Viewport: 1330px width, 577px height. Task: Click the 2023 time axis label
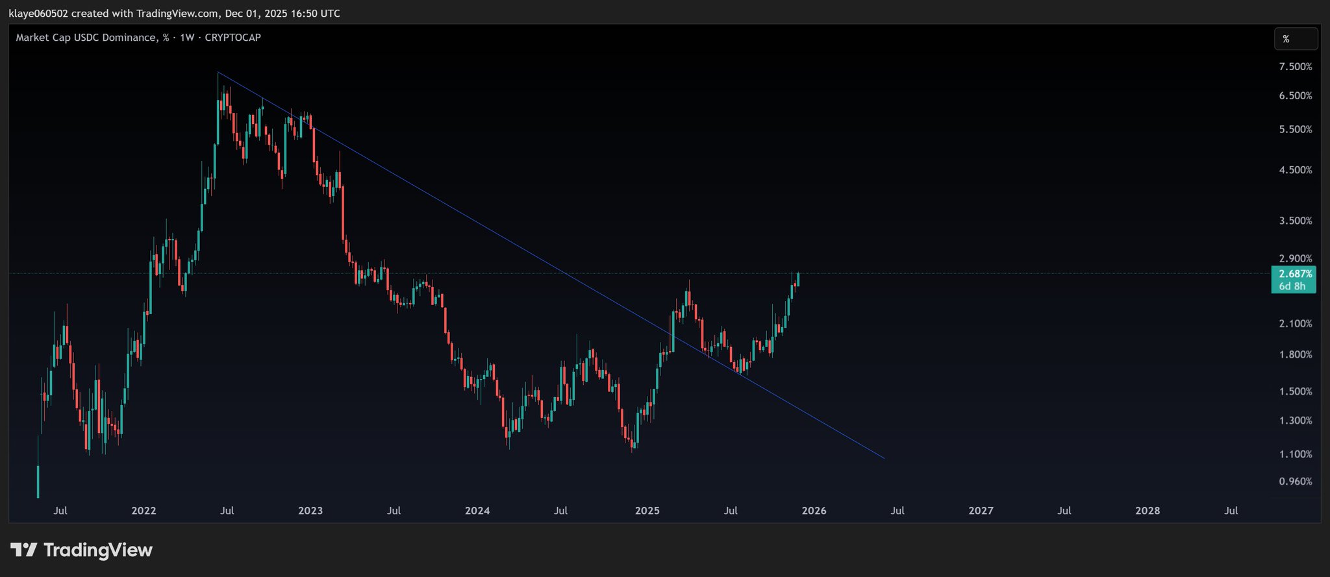310,511
